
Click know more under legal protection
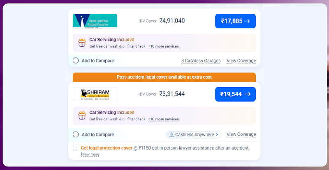tap(90, 154)
